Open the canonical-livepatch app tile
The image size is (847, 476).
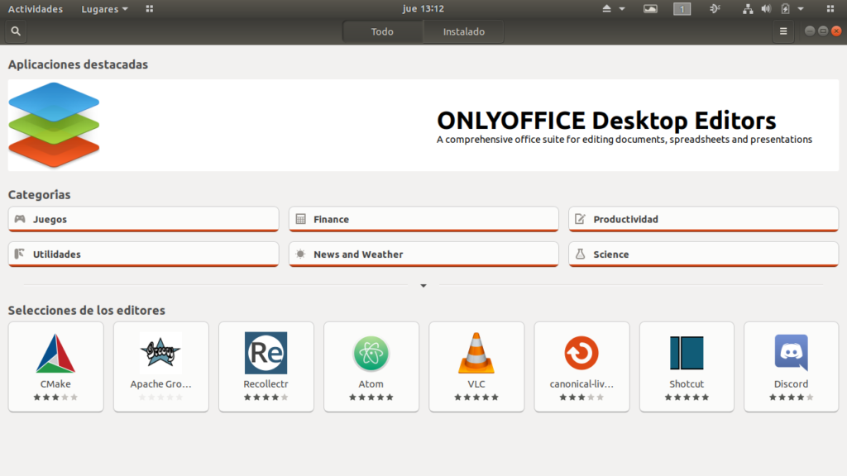coord(581,367)
